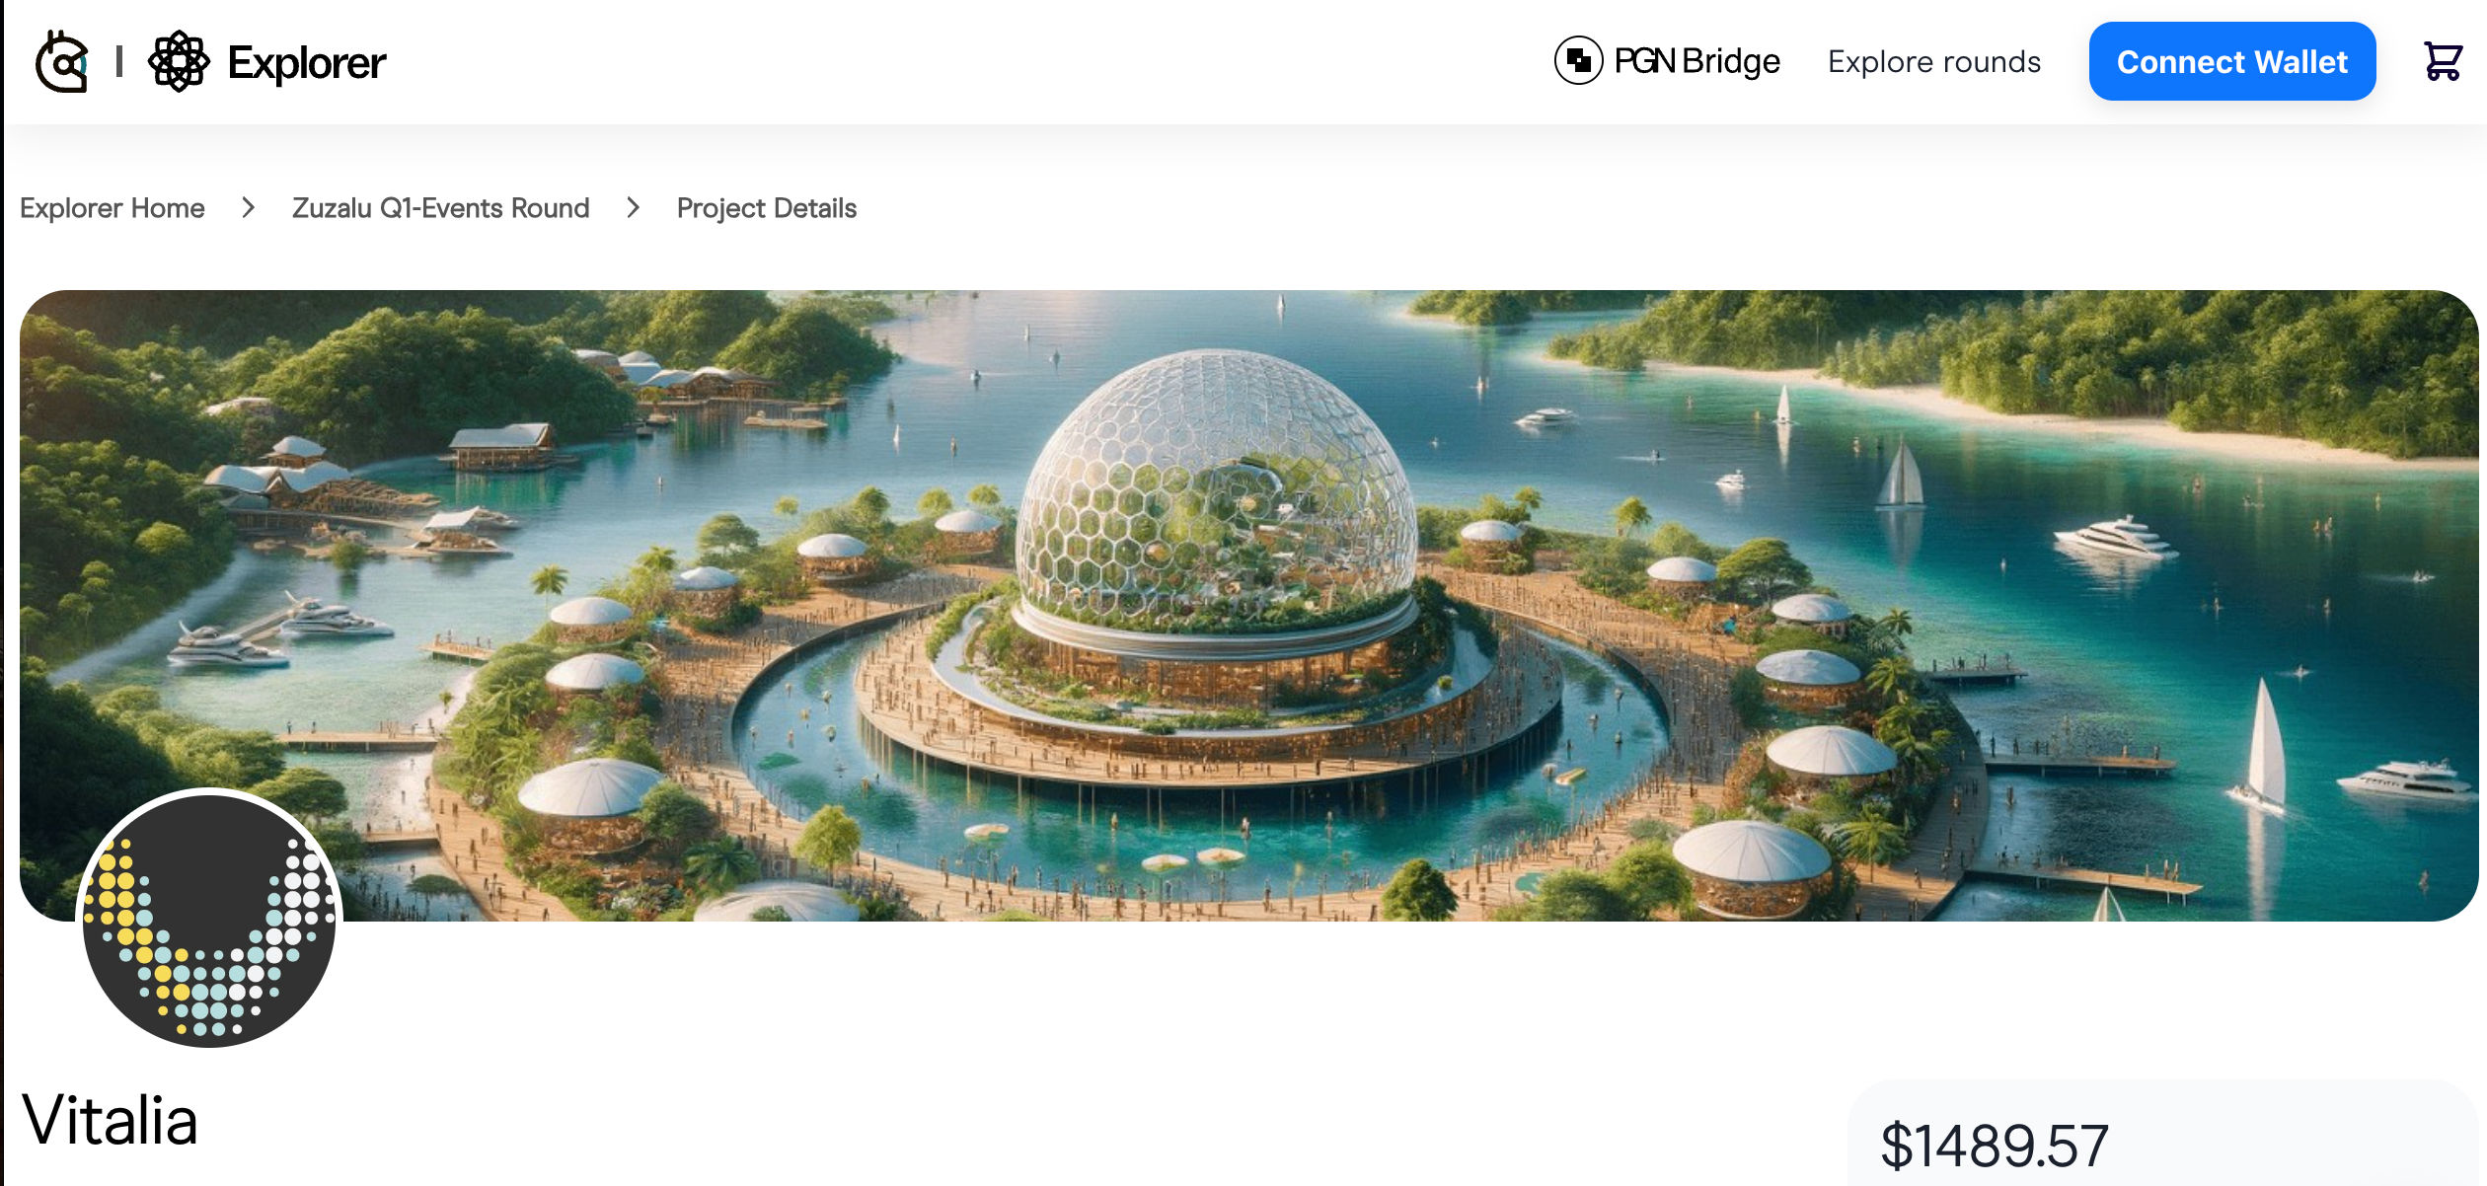Viewport: 2487px width, 1186px height.
Task: Select the Project Details breadcrumb
Action: point(767,208)
